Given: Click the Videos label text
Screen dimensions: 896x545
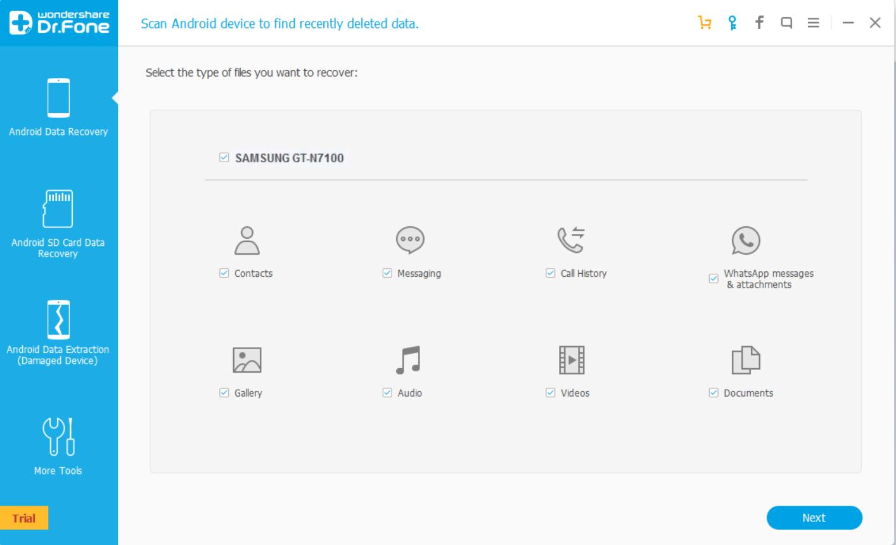Looking at the screenshot, I should 575,394.
